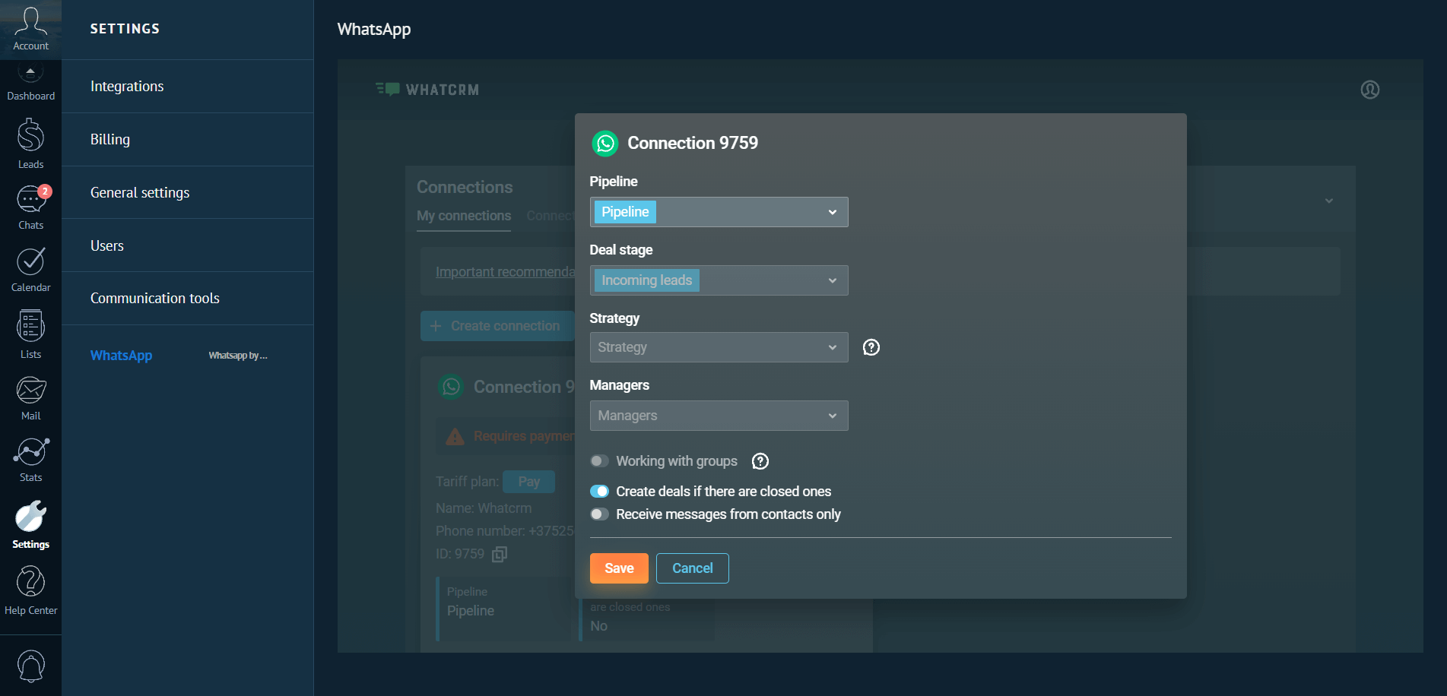Viewport: 1447px width, 696px height.
Task: Click the help icon beside Working with groups
Action: coord(760,461)
